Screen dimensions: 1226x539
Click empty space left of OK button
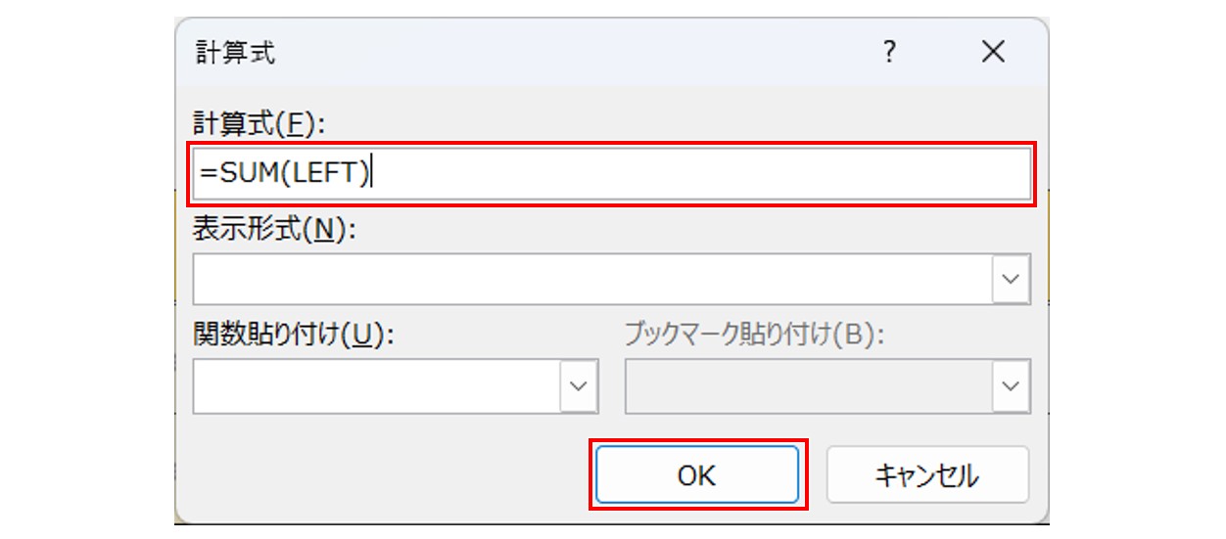coord(392,475)
